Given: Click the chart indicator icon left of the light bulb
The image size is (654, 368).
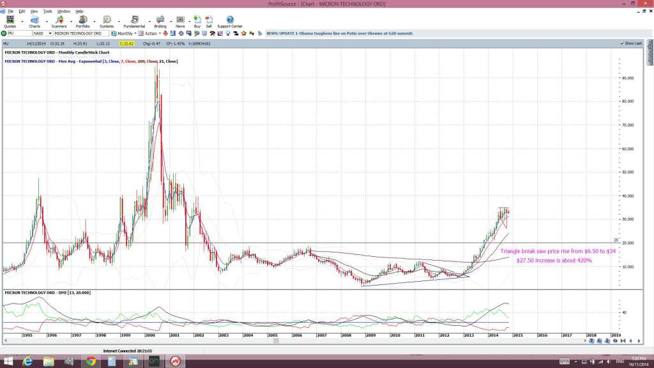Looking at the screenshot, I should tap(220, 33).
